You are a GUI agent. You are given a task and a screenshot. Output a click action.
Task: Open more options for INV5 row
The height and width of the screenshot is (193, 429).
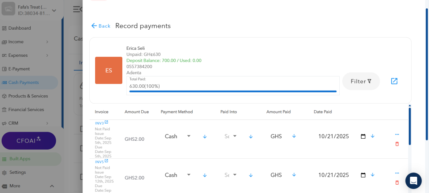click(397, 173)
